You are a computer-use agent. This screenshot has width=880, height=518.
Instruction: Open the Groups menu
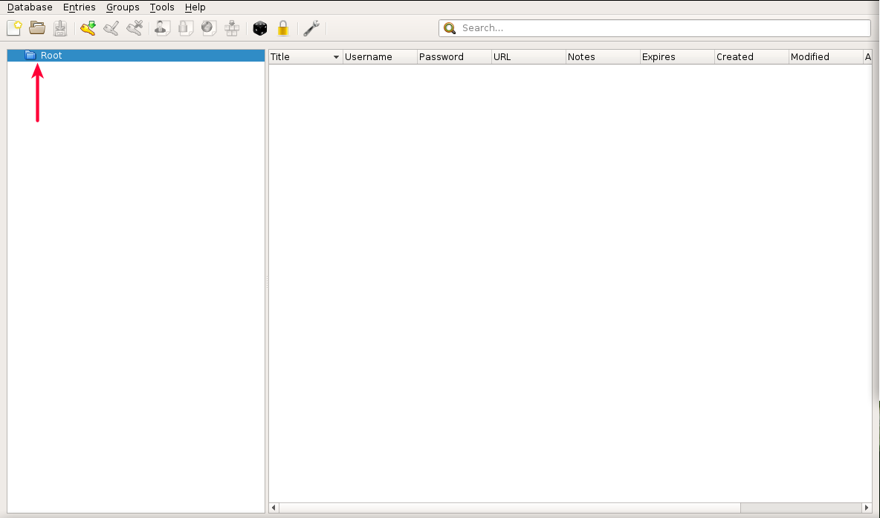coord(123,7)
